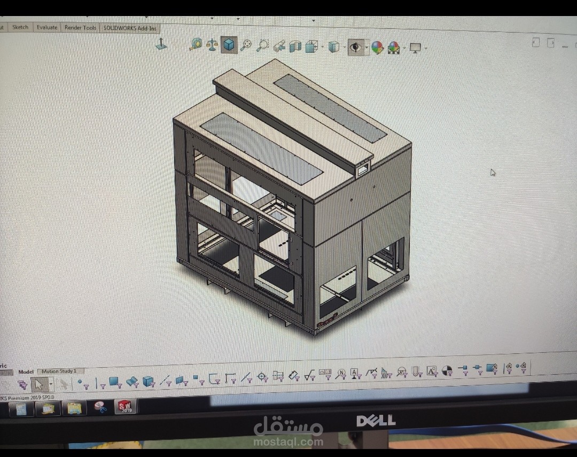
Task: Toggle the Filter Datum Features icon
Action: pyautogui.click(x=356, y=374)
